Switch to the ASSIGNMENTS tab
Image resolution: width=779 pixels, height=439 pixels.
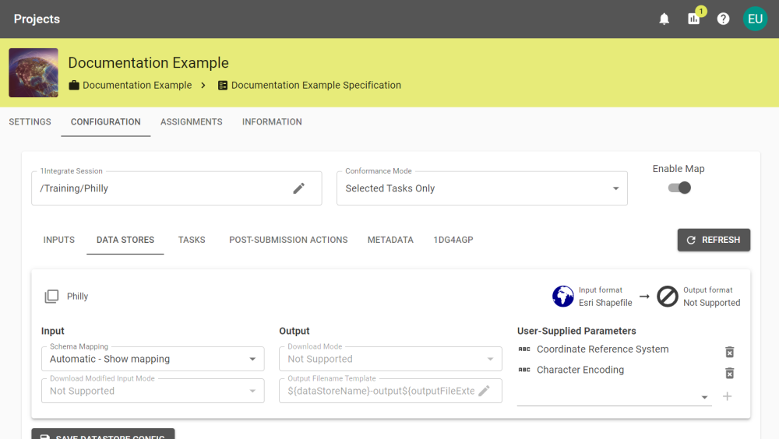[192, 121]
